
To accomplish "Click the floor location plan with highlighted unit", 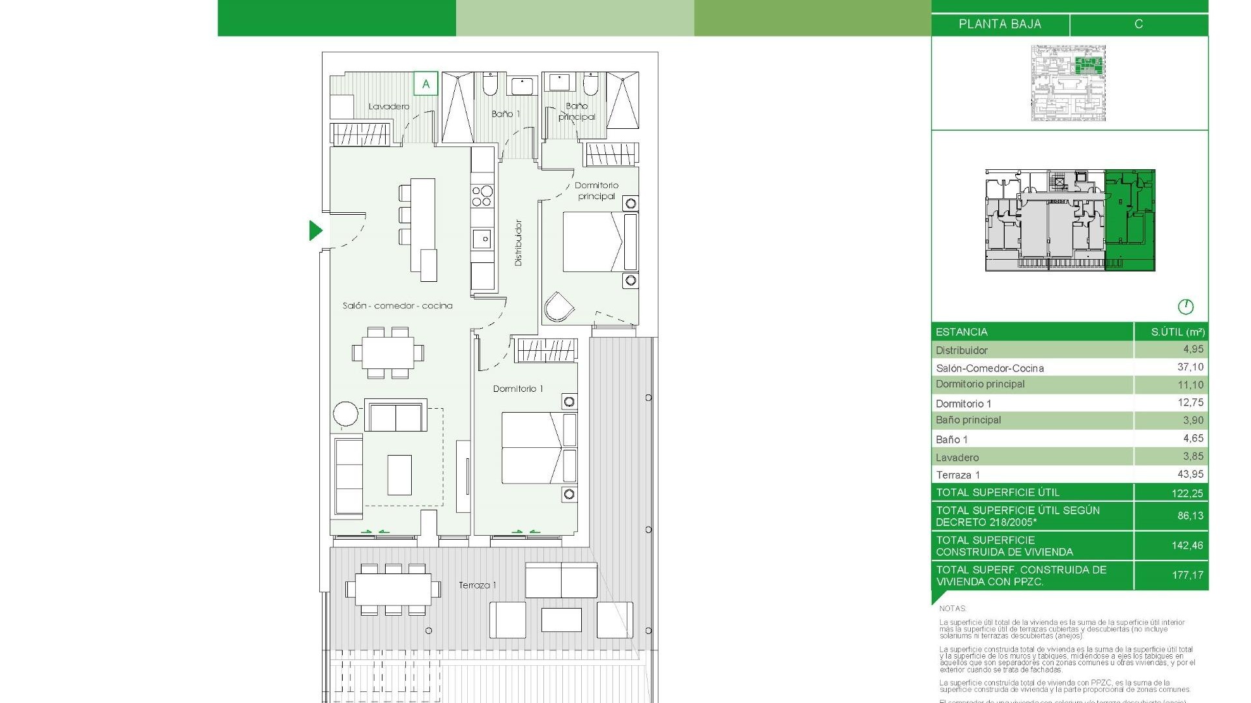I will click(x=1070, y=220).
